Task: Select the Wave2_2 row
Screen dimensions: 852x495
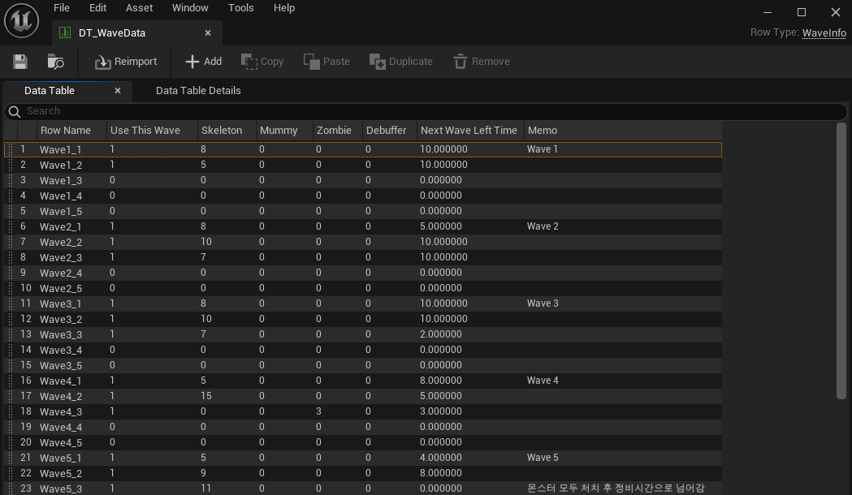Action: [363, 242]
